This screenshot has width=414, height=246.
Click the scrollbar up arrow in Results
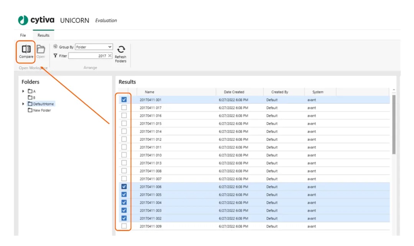point(394,90)
